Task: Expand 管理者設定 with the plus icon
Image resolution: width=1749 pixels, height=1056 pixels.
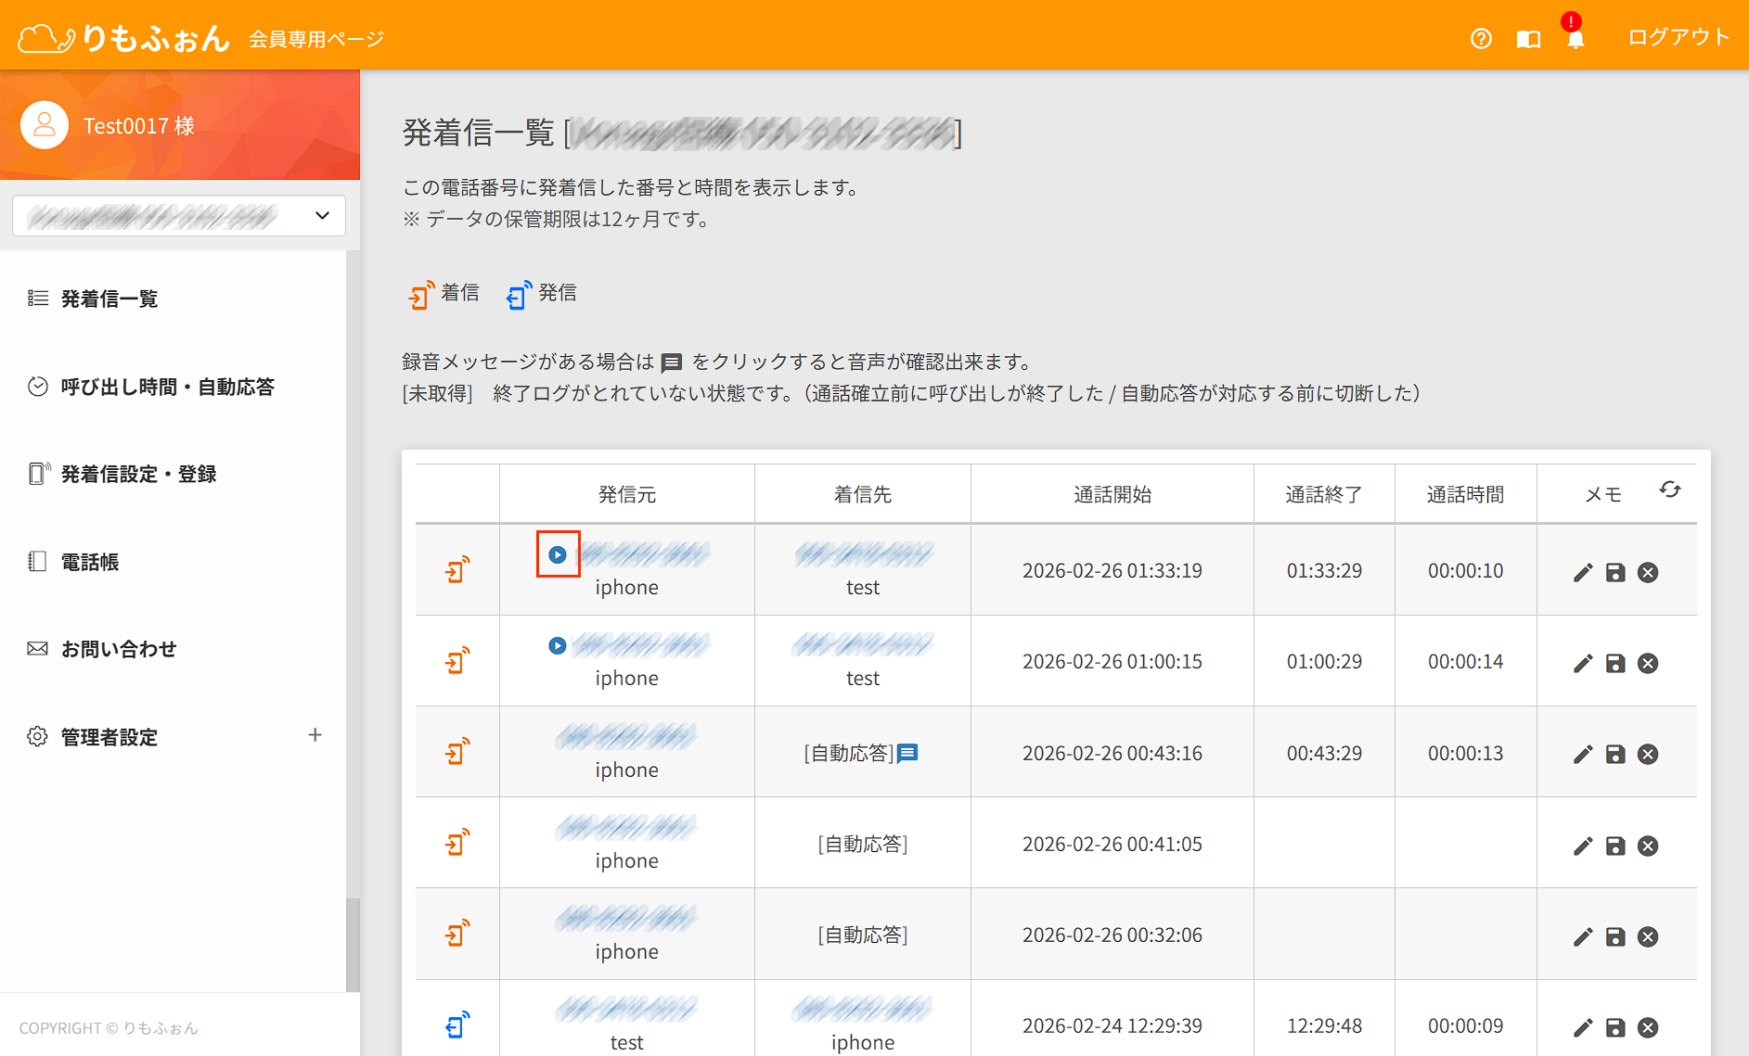Action: pos(315,735)
